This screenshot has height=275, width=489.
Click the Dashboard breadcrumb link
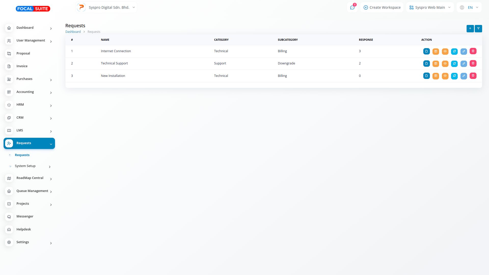click(73, 32)
